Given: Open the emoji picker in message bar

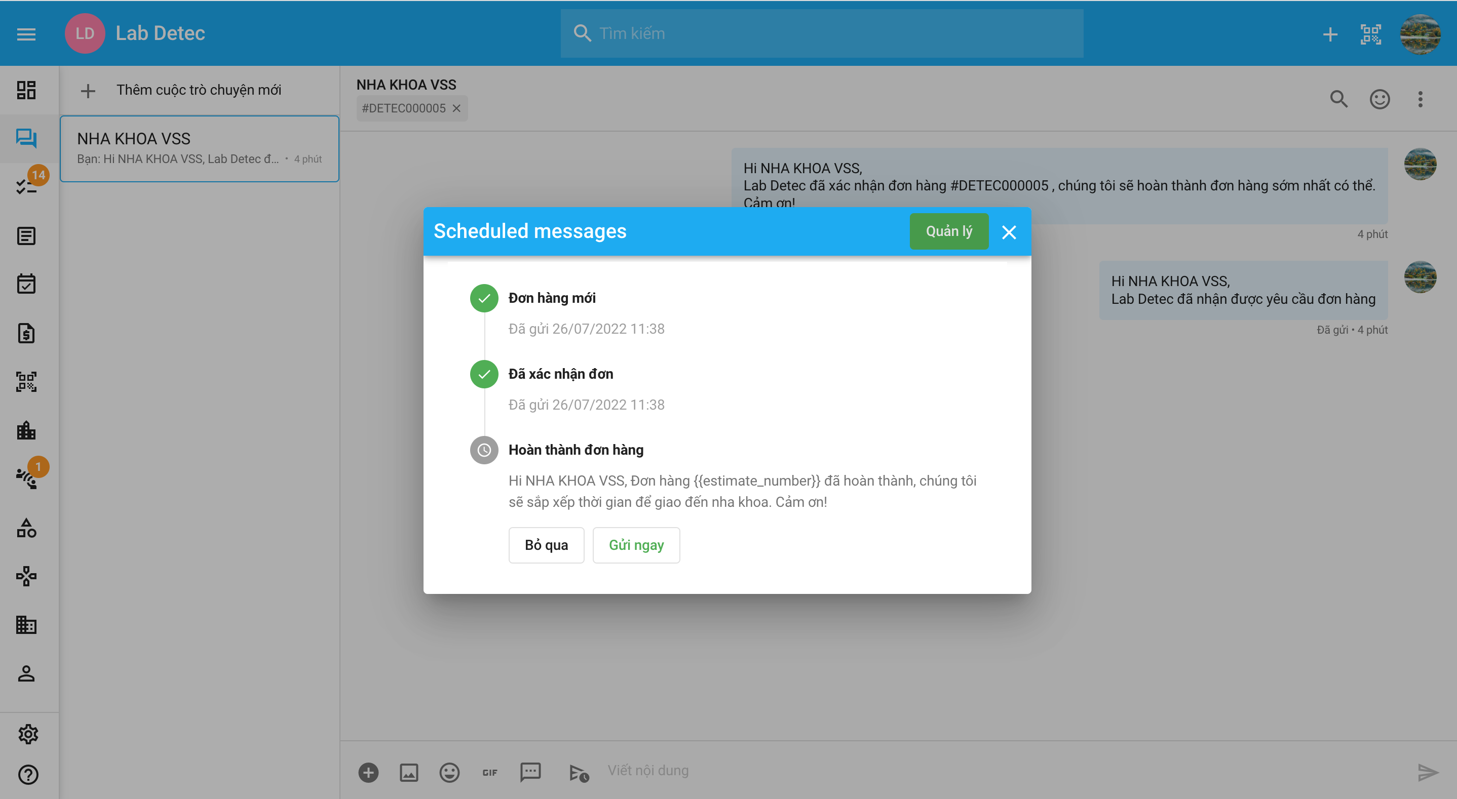Looking at the screenshot, I should [450, 773].
